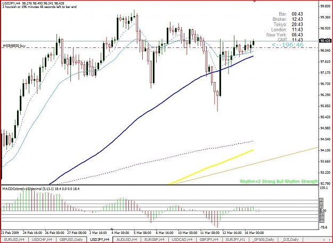Select the 'Rhythm=2 Strong Bull Rhythm Strength' label
Image resolution: width=333 pixels, height=243 pixels.
[279, 182]
